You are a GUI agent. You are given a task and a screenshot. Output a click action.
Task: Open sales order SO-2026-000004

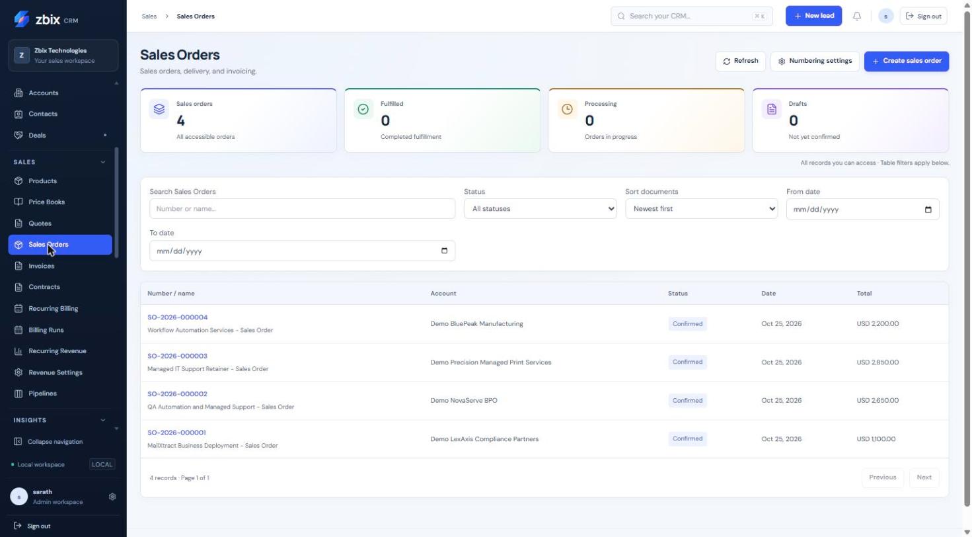(x=177, y=317)
